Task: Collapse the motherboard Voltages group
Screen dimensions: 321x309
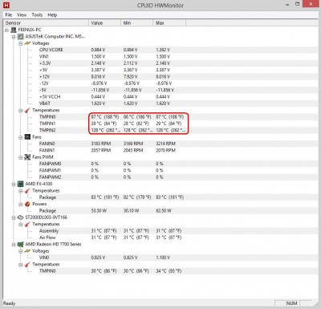Action: click(x=21, y=43)
